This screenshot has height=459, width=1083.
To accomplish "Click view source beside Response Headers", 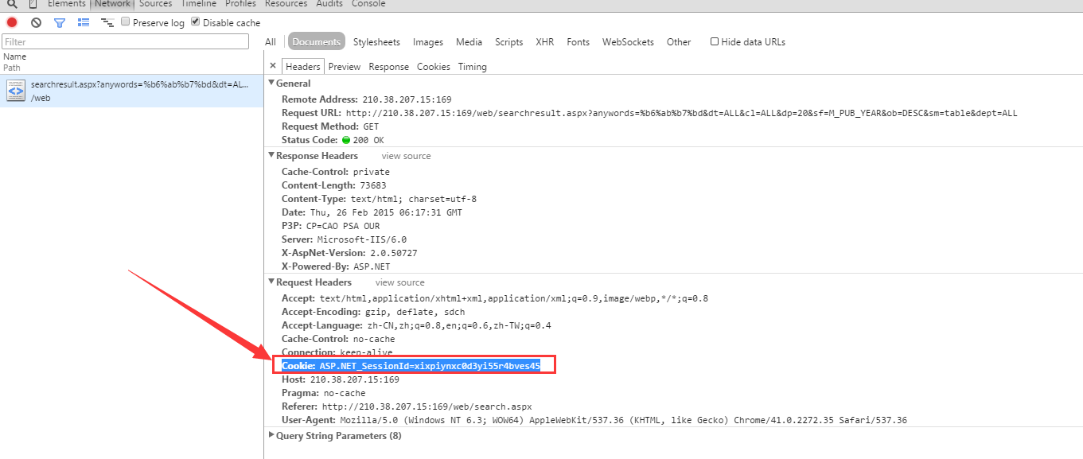I will coord(406,156).
